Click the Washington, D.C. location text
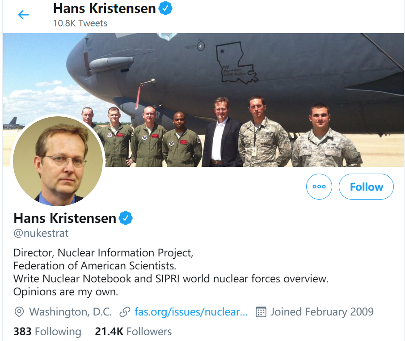 point(71,311)
